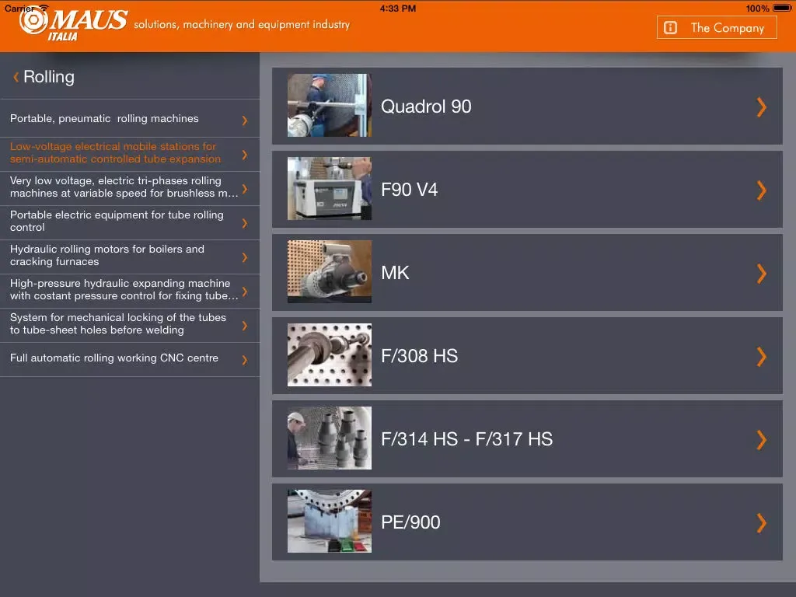This screenshot has height=597, width=796.
Task: Tap the MAUS Italia logo
Action: pos(74,24)
